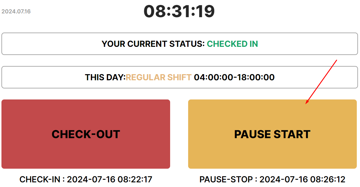Viewport: 360px width, 187px height.
Task: Click the minutes digits of the clock
Action: coord(180,12)
